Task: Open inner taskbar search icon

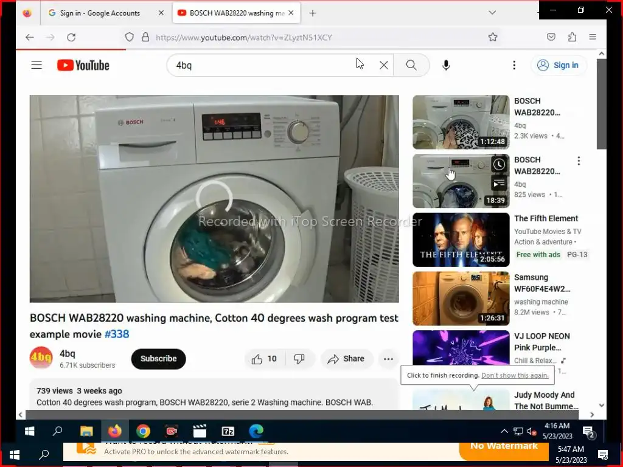Action: 58,431
